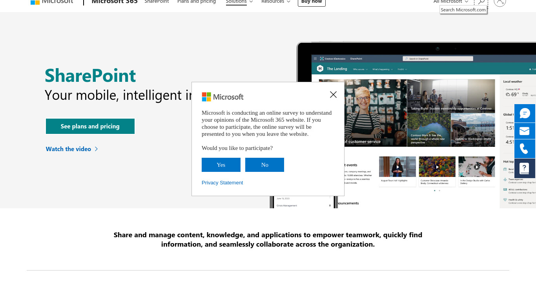Viewport: 536px width, 285px height.
Task: Expand the Resources menu
Action: click(x=276, y=2)
